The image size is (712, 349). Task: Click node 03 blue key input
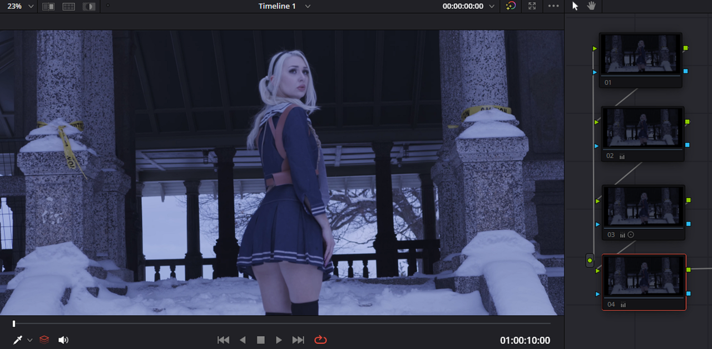pyautogui.click(x=598, y=224)
